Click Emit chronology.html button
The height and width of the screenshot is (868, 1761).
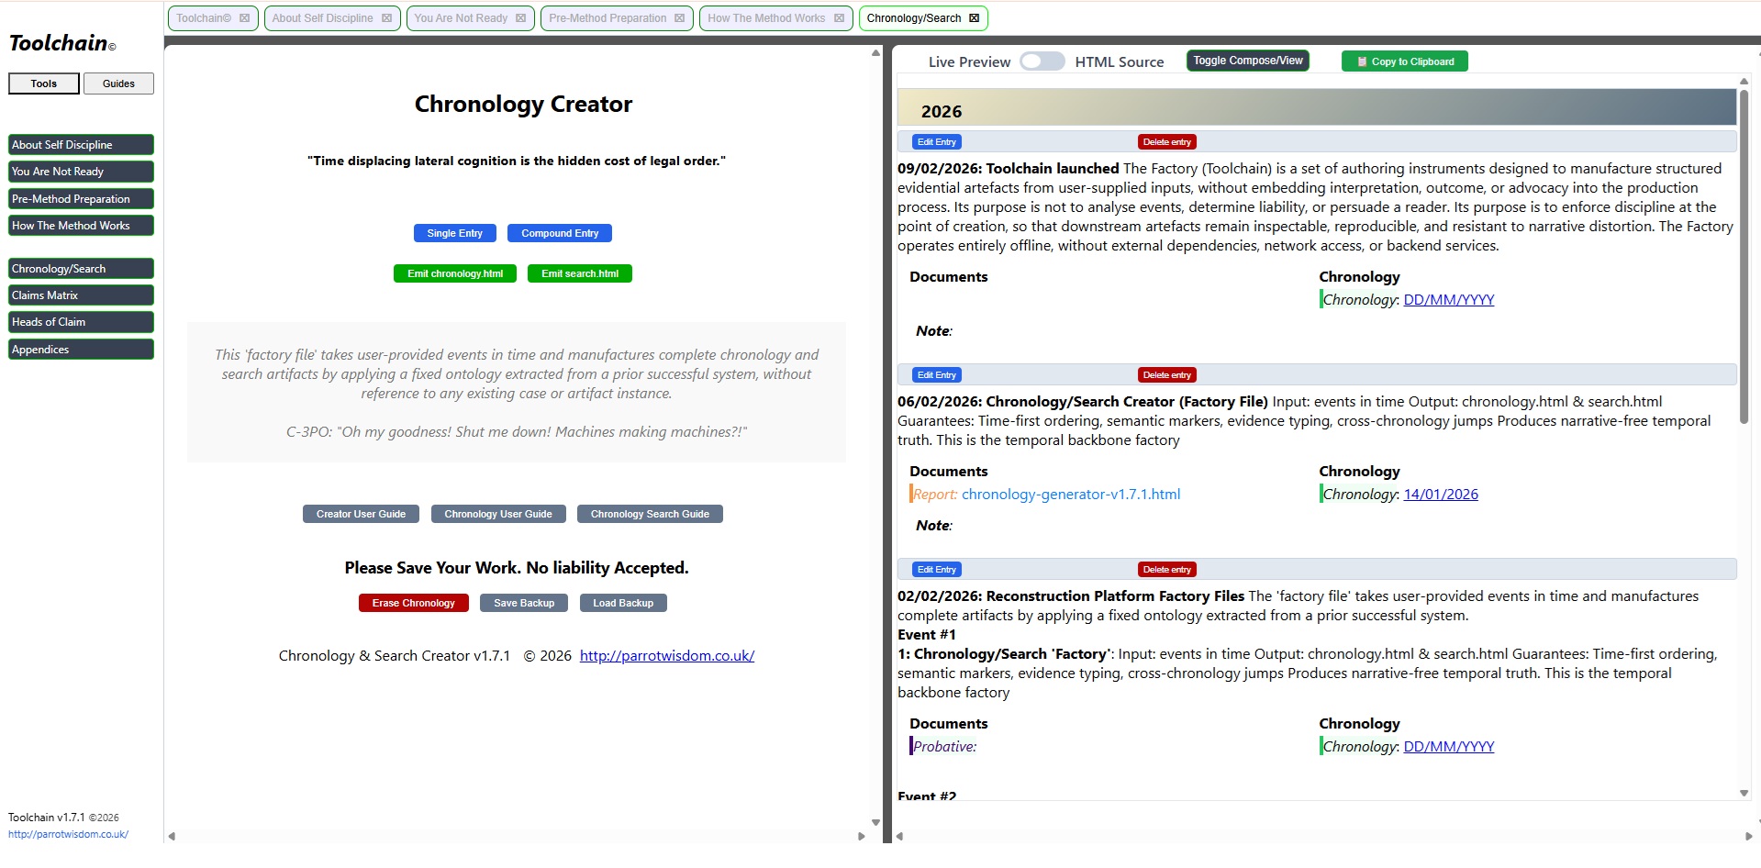(455, 273)
